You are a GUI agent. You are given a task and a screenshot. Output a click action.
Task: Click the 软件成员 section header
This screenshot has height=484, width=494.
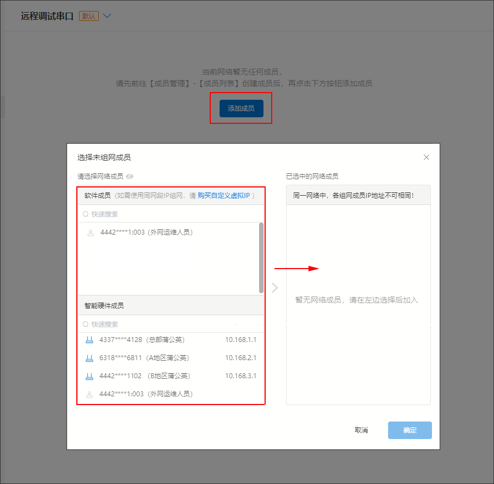click(171, 196)
